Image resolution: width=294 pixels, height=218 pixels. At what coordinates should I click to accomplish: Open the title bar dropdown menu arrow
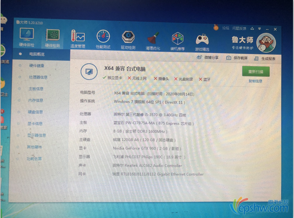coord(260,29)
